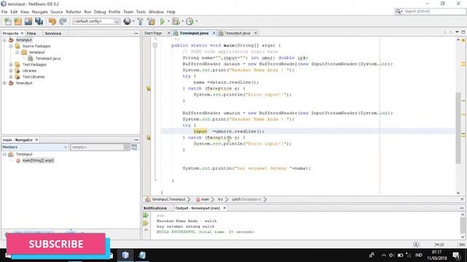Switch to the Notifications tab
The height and width of the screenshot is (262, 467).
pyautogui.click(x=155, y=208)
